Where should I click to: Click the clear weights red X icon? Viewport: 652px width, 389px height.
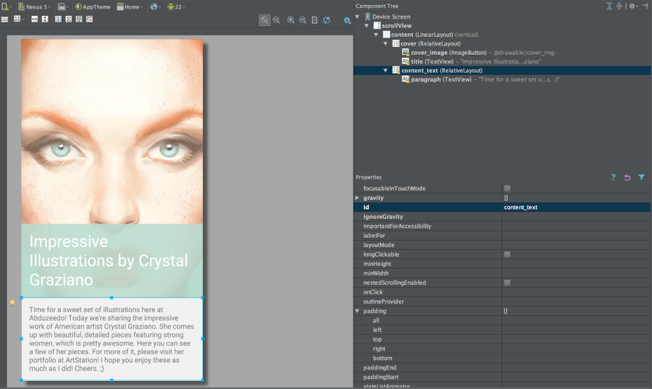[89, 19]
